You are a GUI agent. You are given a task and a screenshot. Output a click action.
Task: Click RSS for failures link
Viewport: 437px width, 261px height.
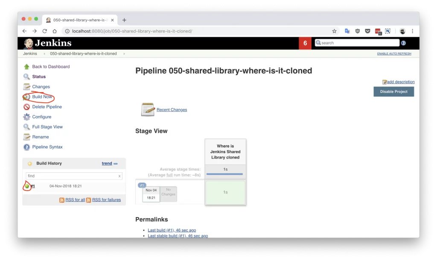tap(106, 200)
